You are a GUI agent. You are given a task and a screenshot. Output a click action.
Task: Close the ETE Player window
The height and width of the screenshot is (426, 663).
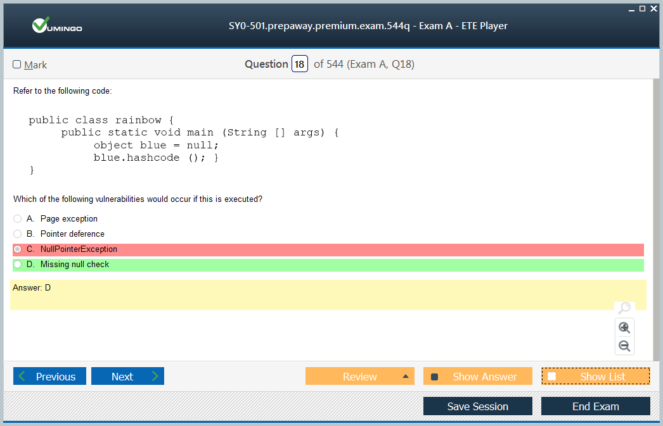pos(653,8)
